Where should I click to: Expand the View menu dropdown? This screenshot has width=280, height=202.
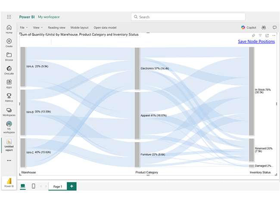38,27
